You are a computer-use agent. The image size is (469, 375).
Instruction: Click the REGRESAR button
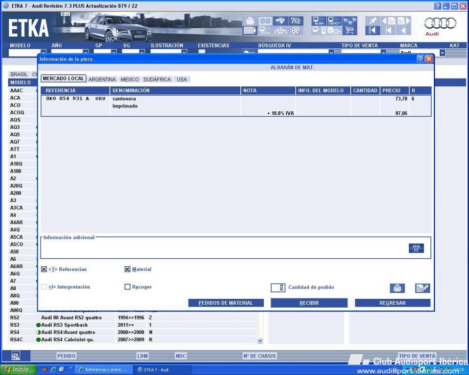[392, 303]
